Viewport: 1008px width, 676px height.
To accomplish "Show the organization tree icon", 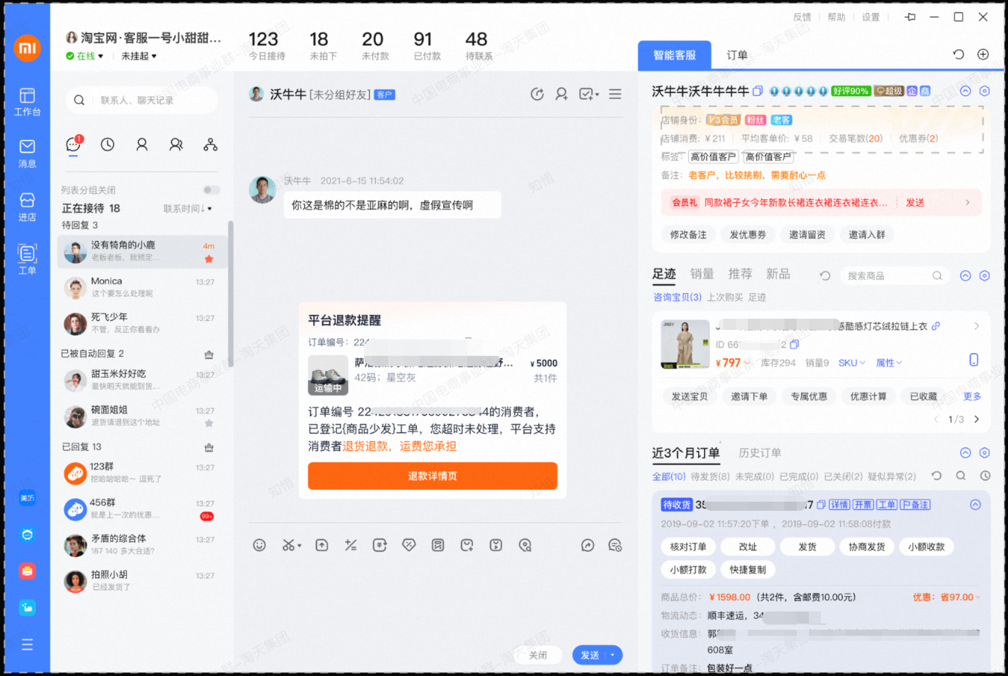I will click(x=210, y=145).
